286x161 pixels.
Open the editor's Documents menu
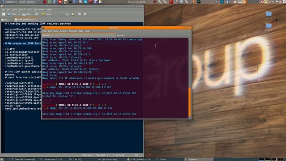[x=40, y=9]
